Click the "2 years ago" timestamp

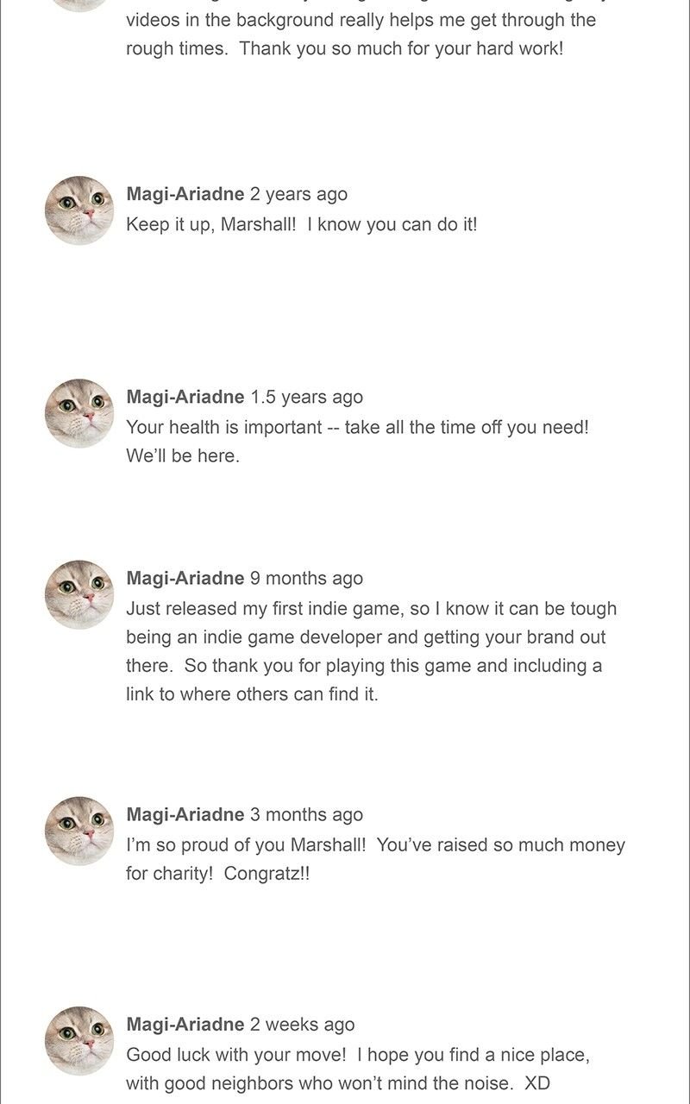[x=299, y=194]
